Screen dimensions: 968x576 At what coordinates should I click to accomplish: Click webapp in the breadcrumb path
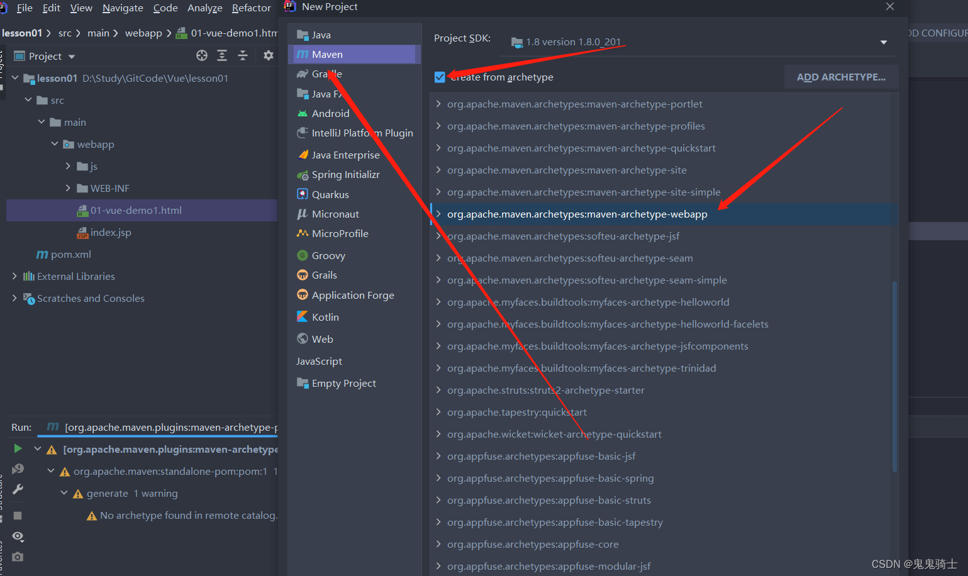143,33
